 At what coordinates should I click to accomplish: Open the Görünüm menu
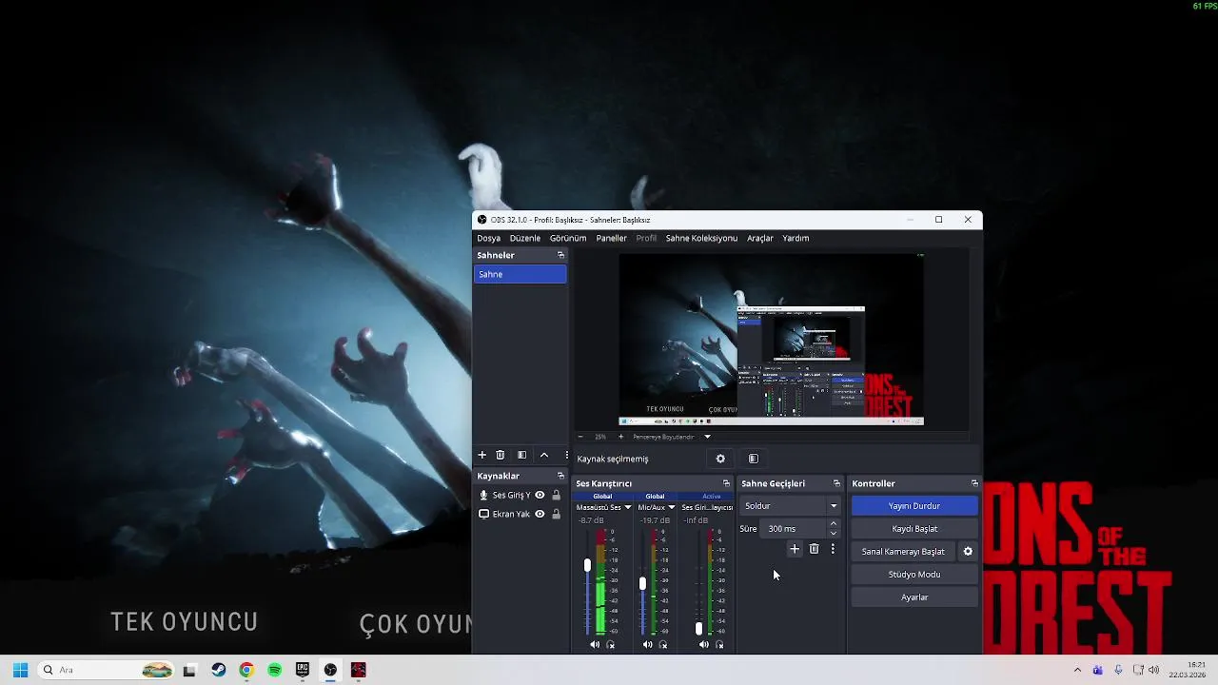tap(568, 238)
